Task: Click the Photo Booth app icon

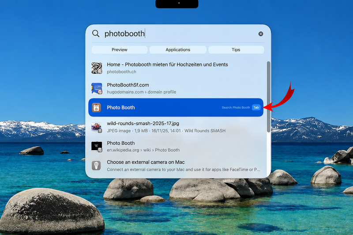Action: 96,107
